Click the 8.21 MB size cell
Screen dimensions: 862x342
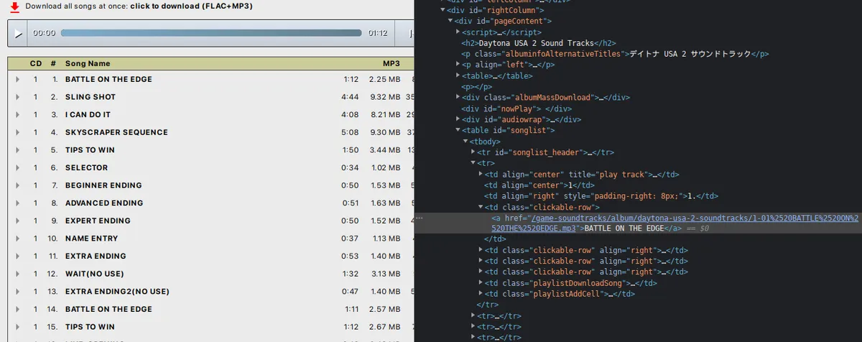pyautogui.click(x=385, y=115)
